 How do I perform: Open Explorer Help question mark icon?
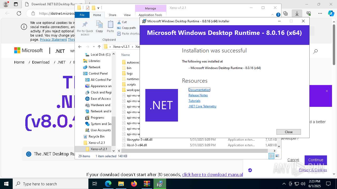click(278, 15)
